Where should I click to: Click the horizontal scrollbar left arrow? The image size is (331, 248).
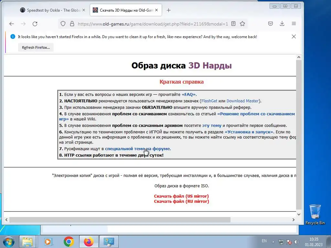6,220
